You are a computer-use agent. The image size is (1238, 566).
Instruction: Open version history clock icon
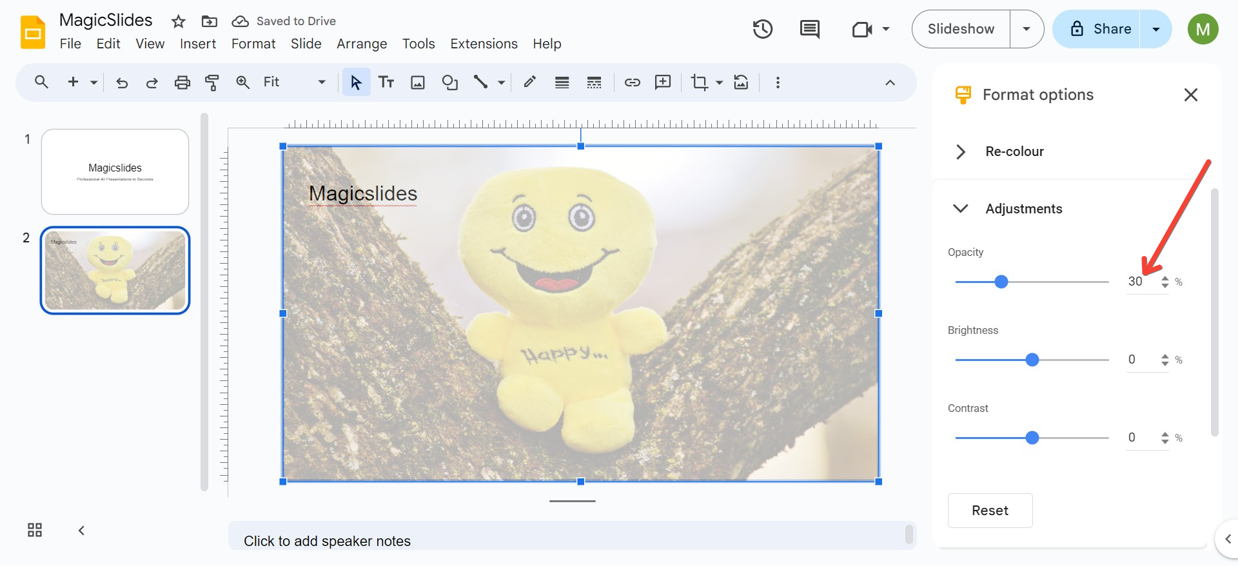click(x=762, y=29)
